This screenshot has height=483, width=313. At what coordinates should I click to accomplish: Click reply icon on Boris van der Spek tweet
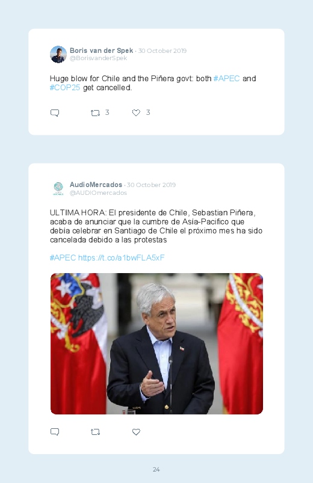coord(55,113)
